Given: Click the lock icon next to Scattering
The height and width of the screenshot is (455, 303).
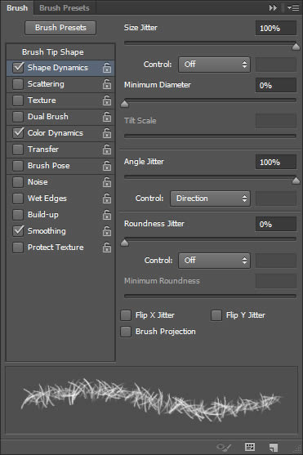Looking at the screenshot, I should point(107,84).
